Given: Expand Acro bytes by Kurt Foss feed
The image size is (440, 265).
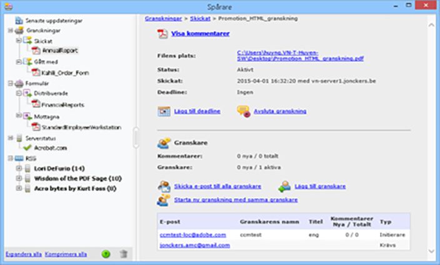Looking at the screenshot, I should 19,188.
